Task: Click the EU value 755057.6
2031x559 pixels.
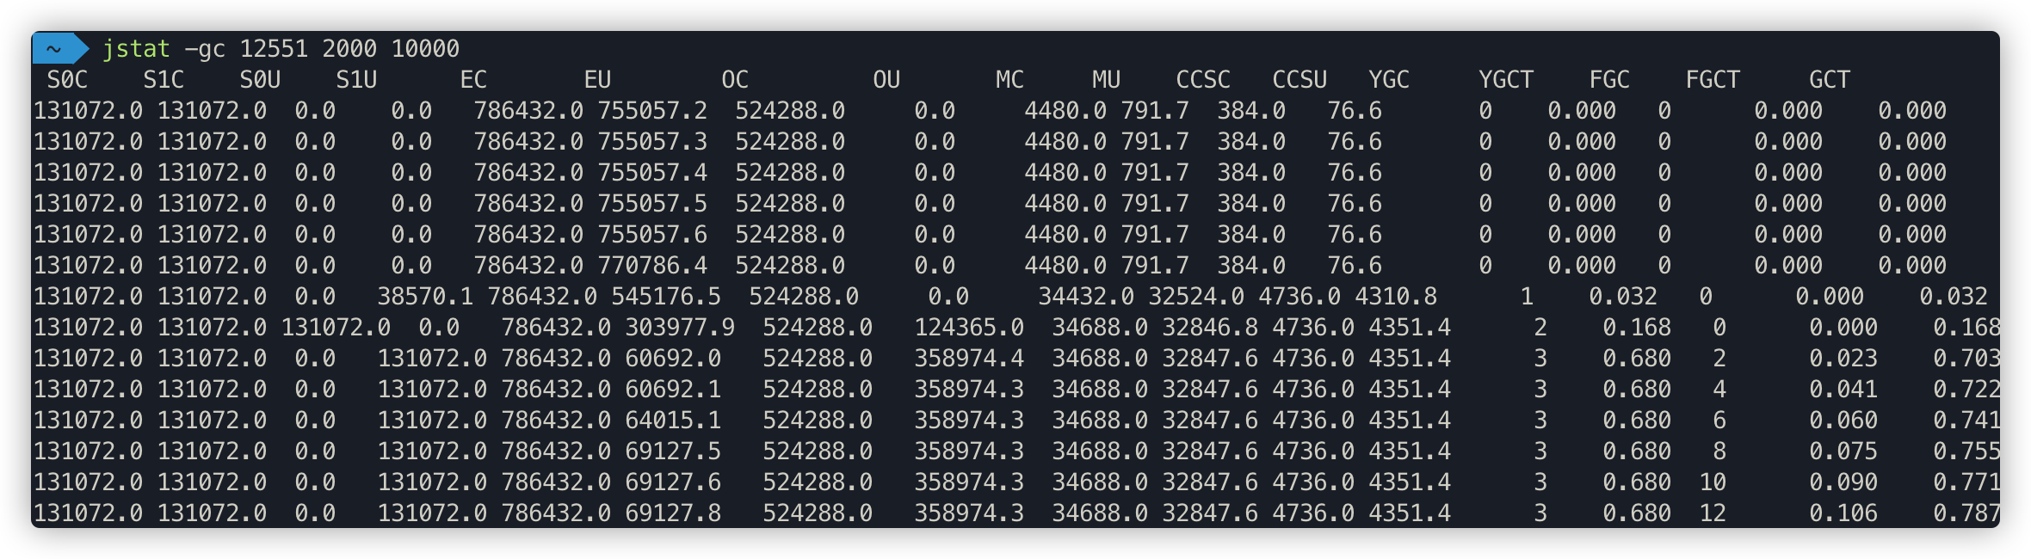Action: point(652,235)
